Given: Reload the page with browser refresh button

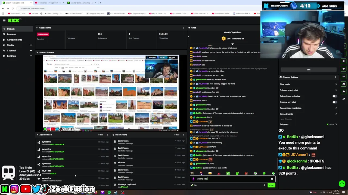Looking at the screenshot, I should [13, 8].
